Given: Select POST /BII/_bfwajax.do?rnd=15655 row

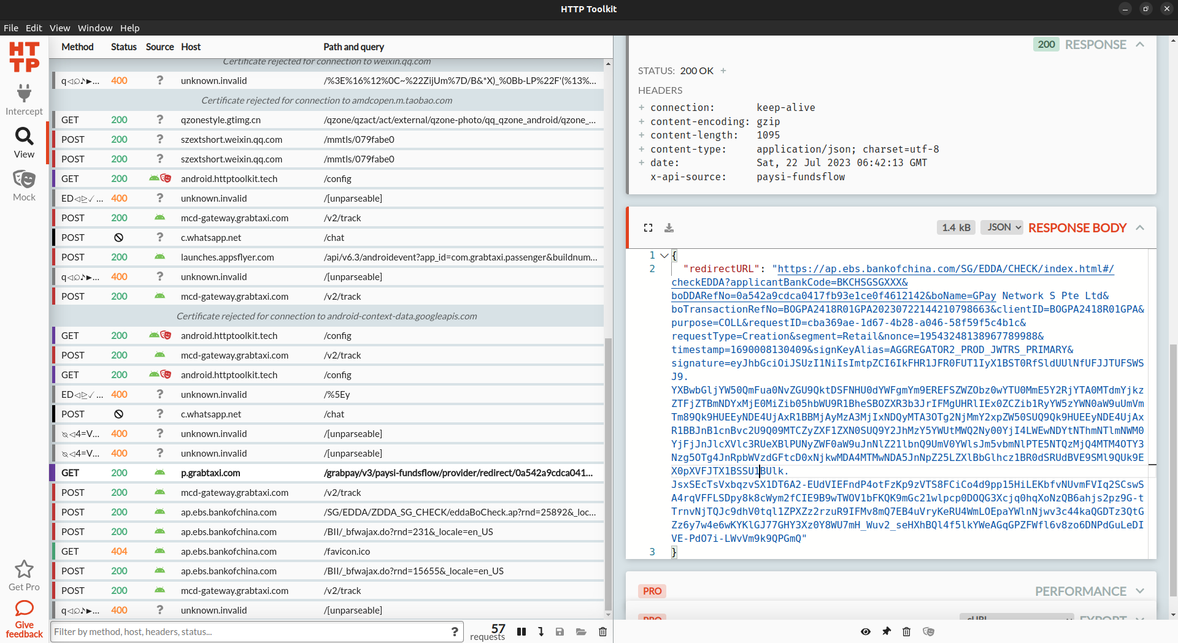Looking at the screenshot, I should point(326,571).
